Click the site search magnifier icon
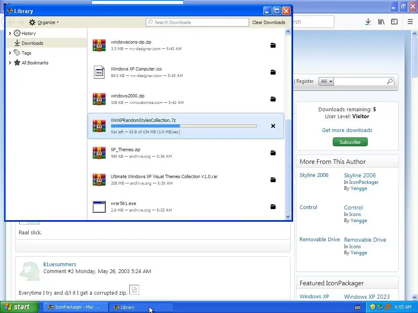Image resolution: width=418 pixels, height=313 pixels. point(390,81)
